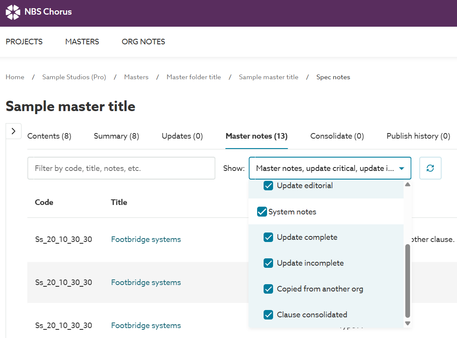Click the dropdown list scroll-down arrow

tap(408, 323)
